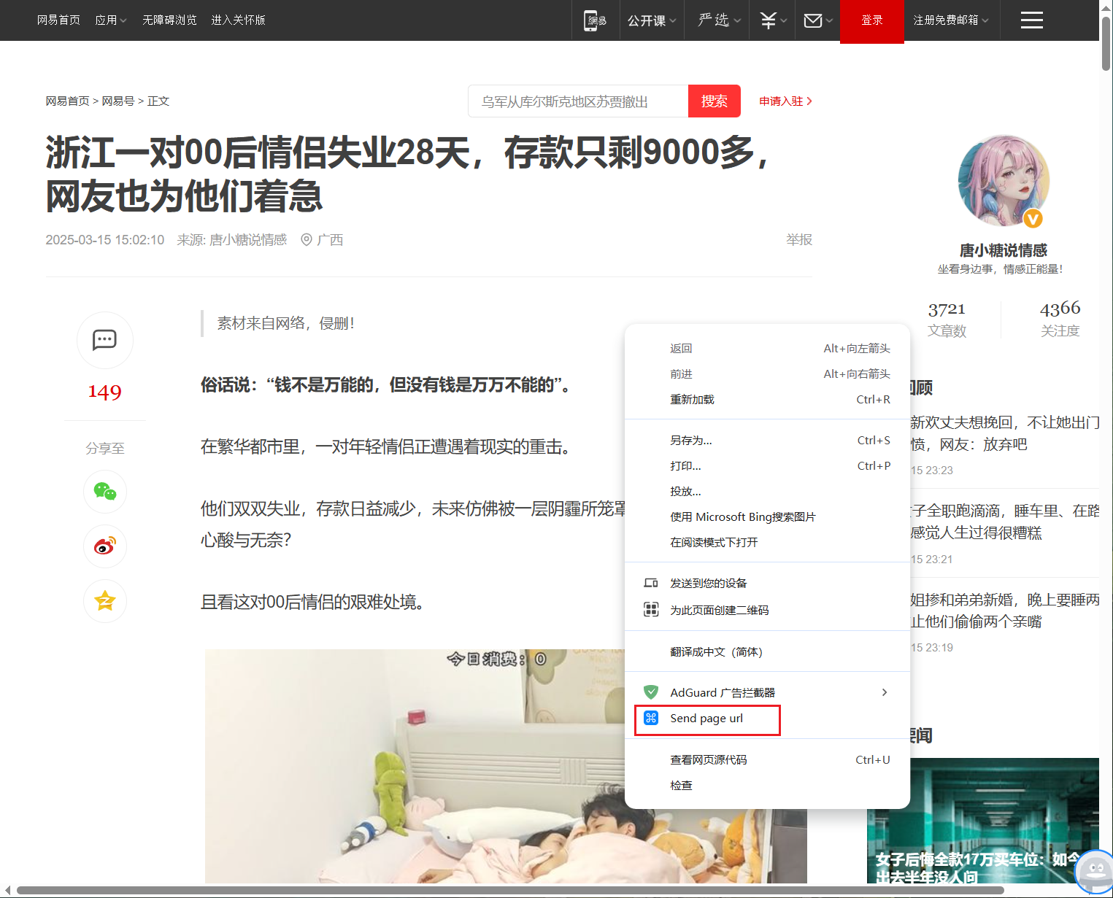
Task: Open the author avatar 唐小糖说情感
Action: (1003, 180)
